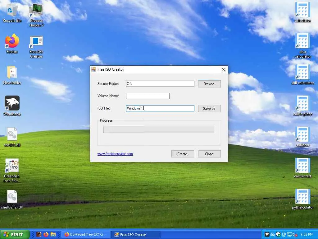Screen dimensions: 318x239
Task: Select the 'solliator' desktop shortcut
Action: tap(302, 137)
